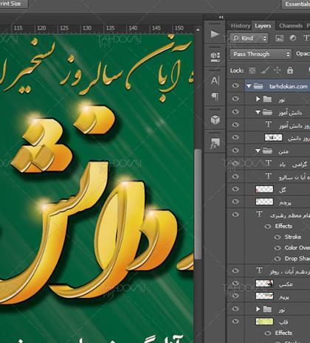Click the T icon of گرامی باد layer
The height and width of the screenshot is (343, 310).
click(269, 163)
